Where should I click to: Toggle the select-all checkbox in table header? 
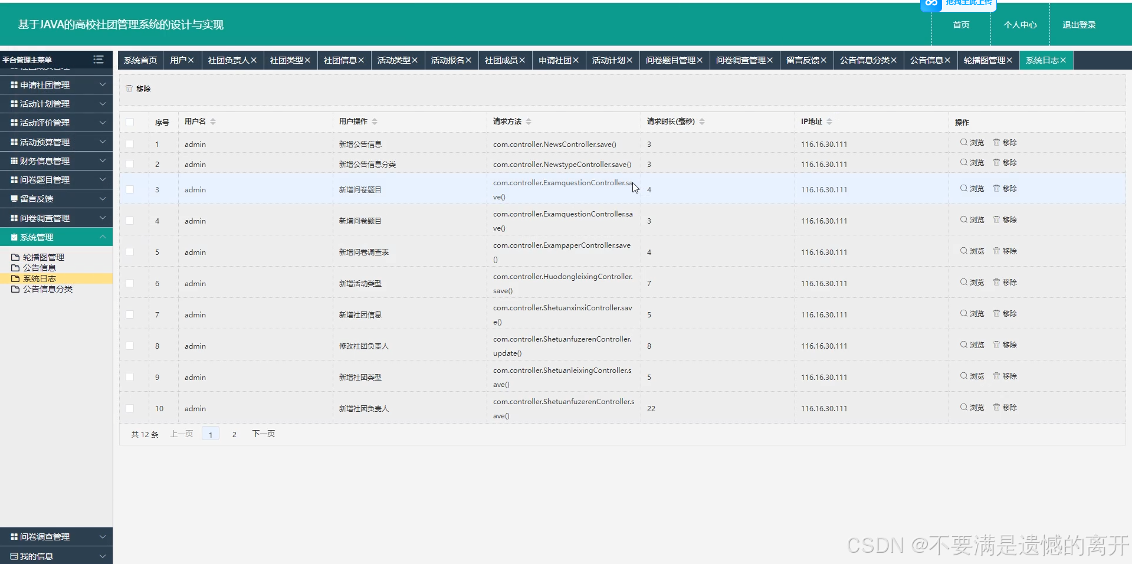130,122
